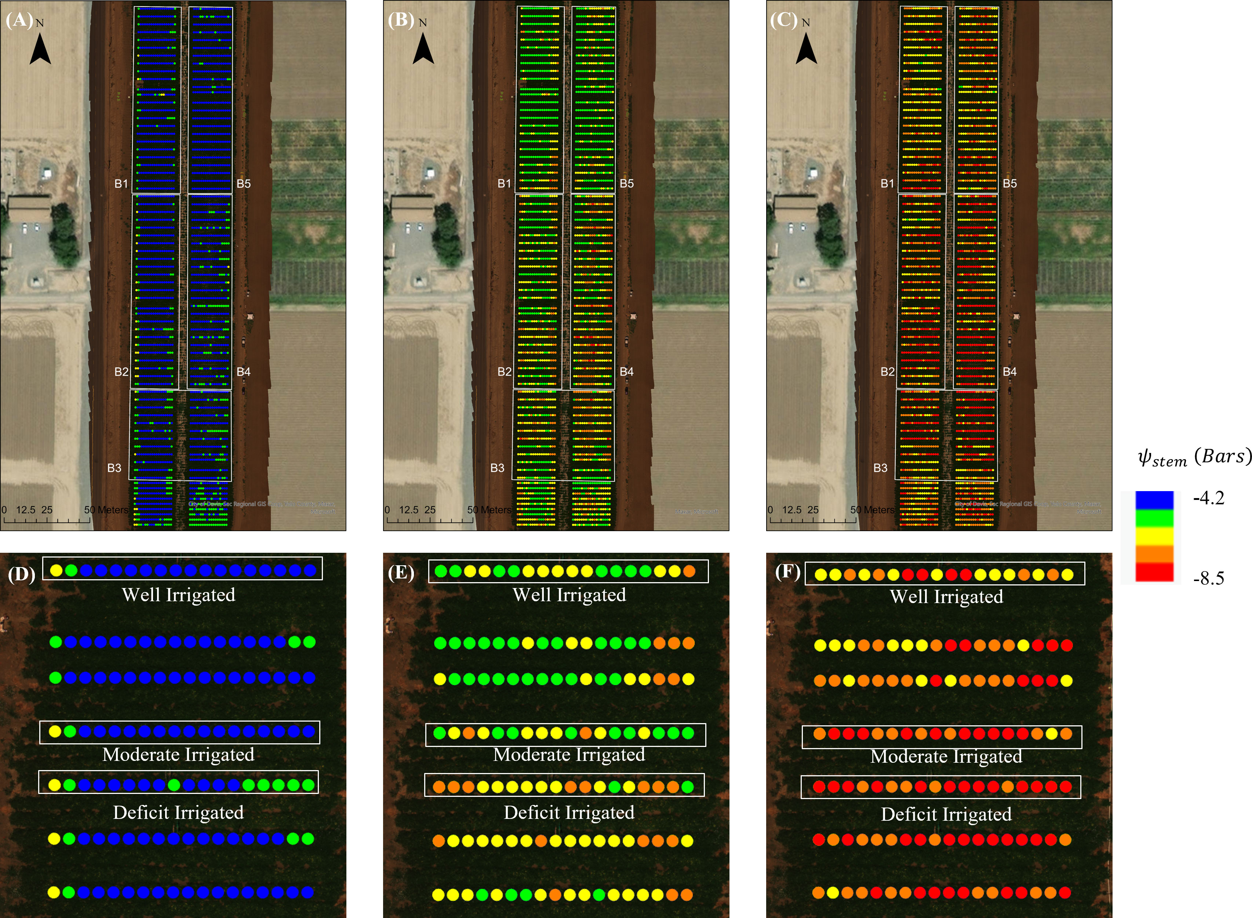The width and height of the screenshot is (1252, 918).
Task: Click block label B3 in panel B
Action: (497, 468)
